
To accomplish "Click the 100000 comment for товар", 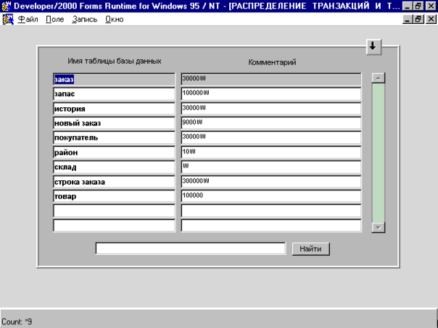I will point(271,196).
